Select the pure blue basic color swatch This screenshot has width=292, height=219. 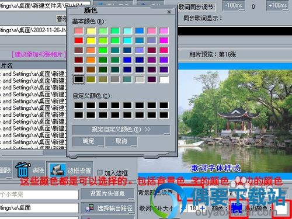(x=127, y=60)
